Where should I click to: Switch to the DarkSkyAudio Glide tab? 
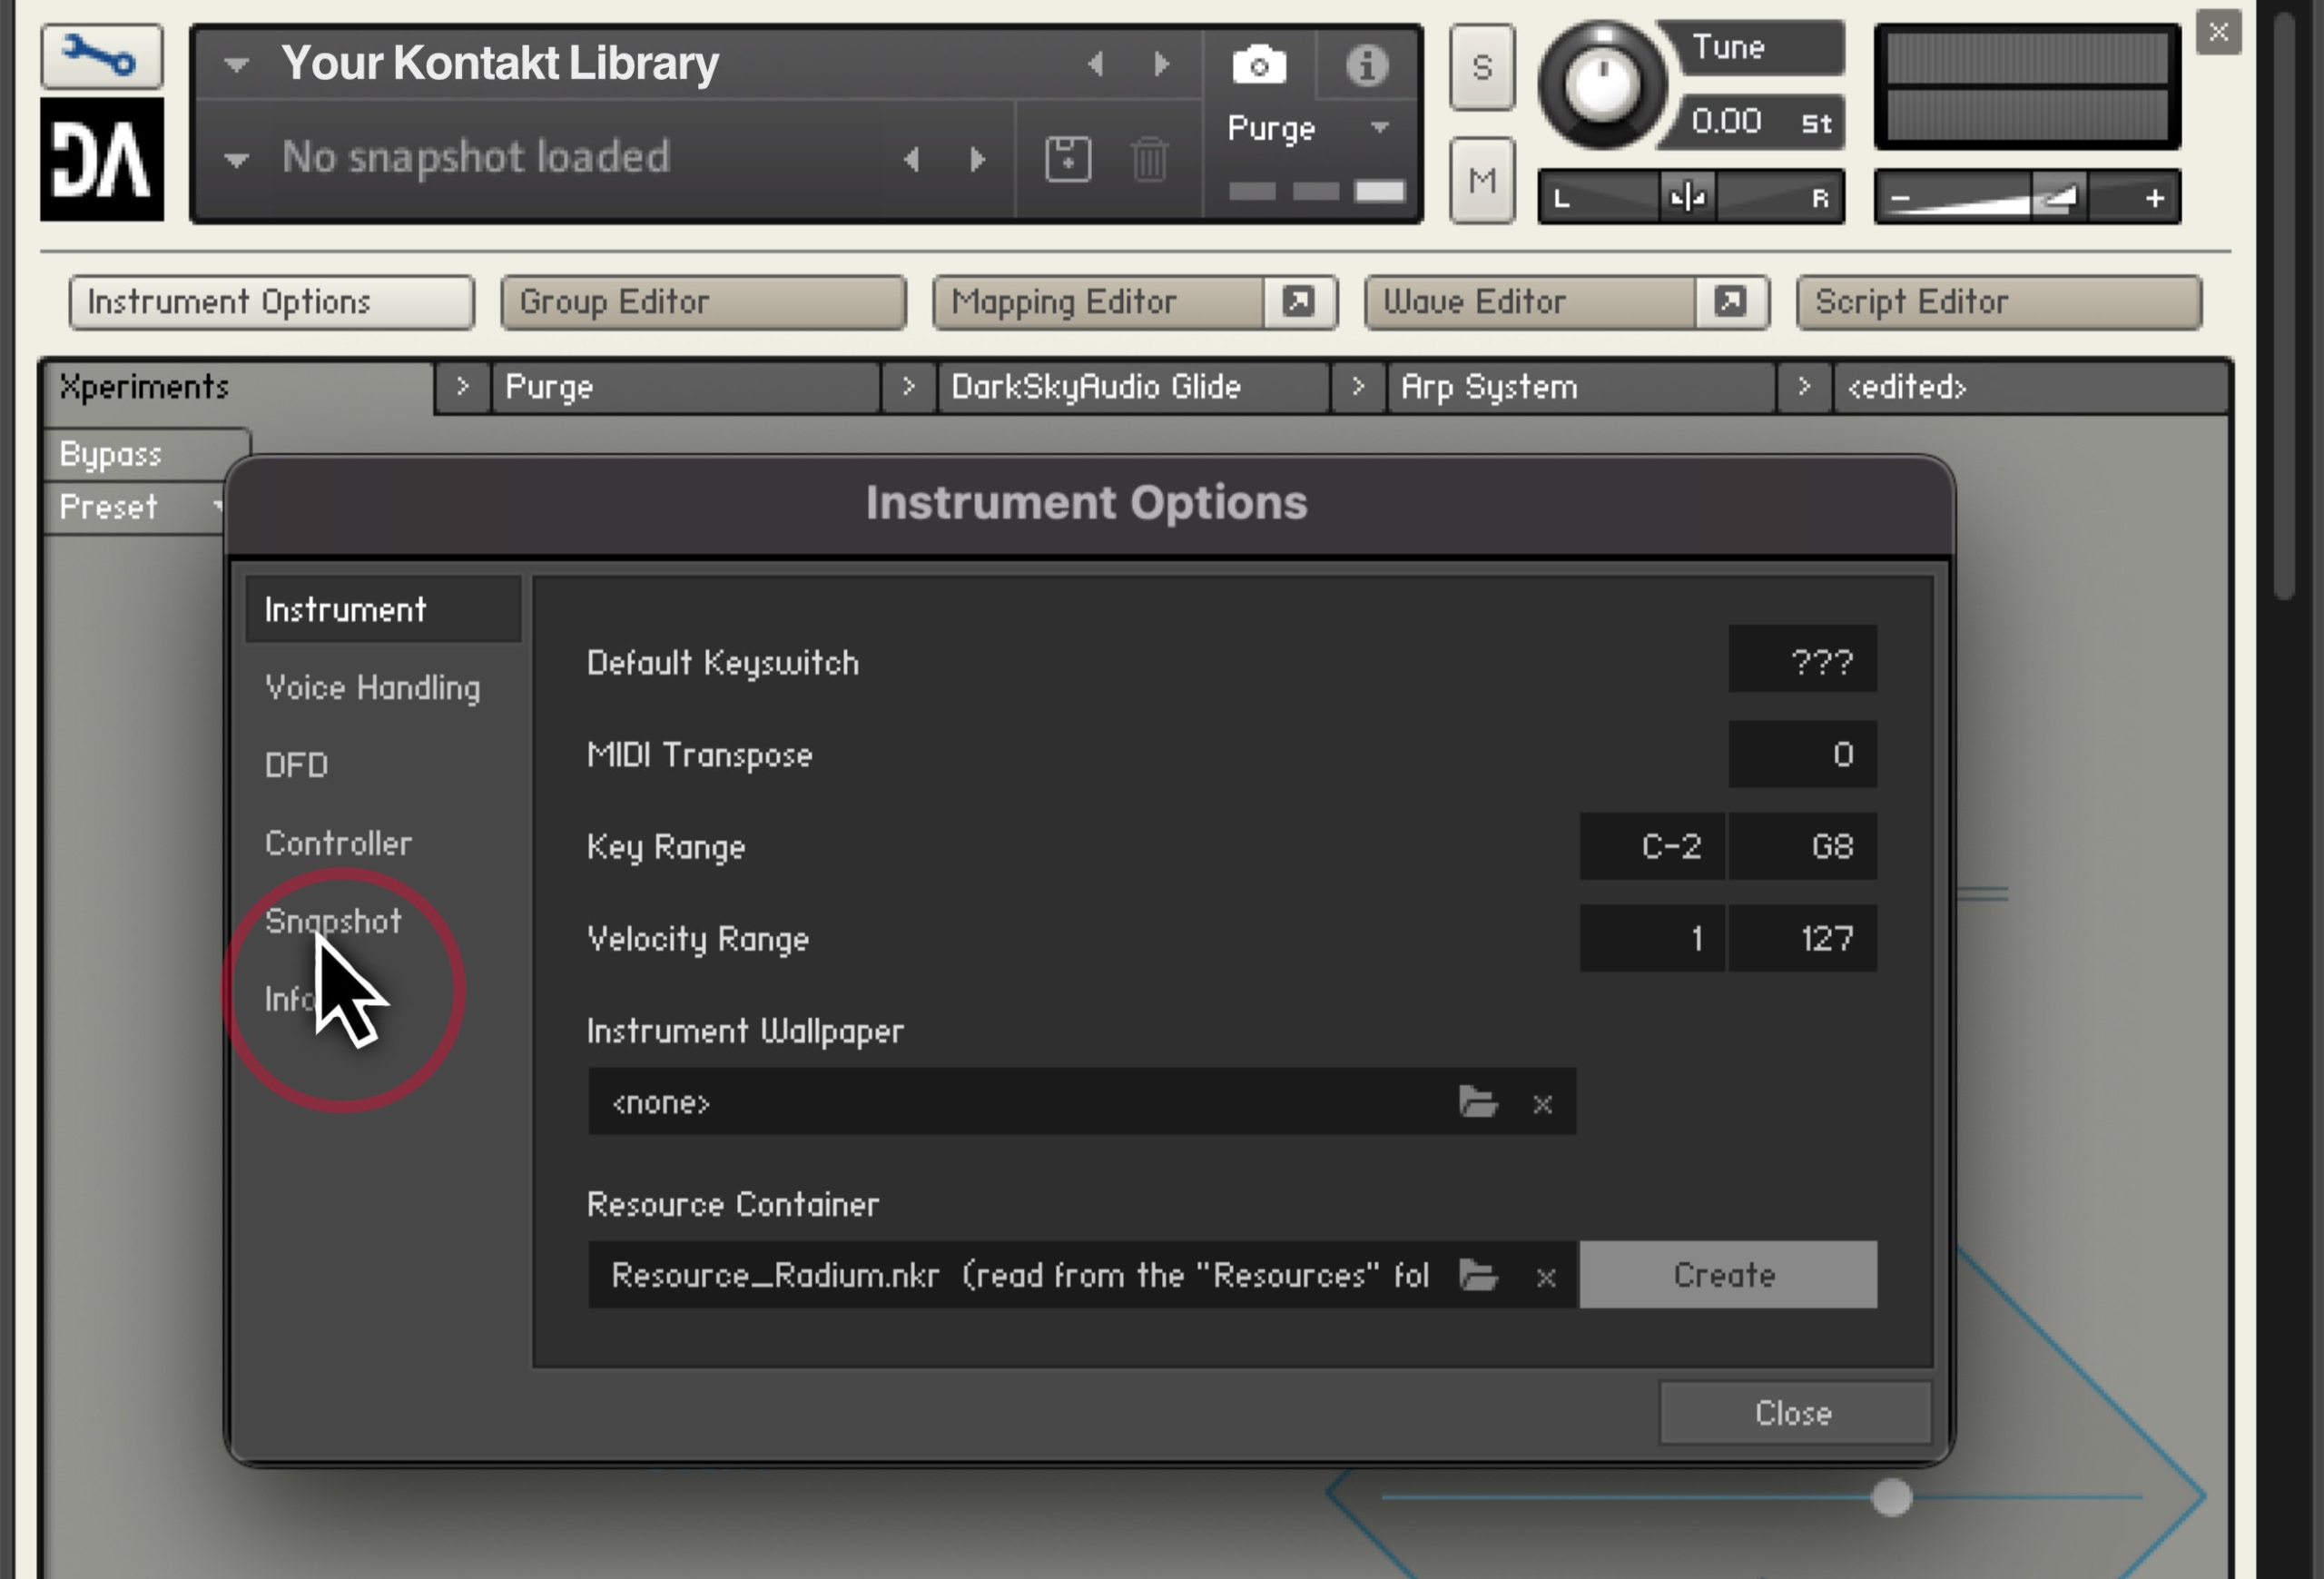1133,387
